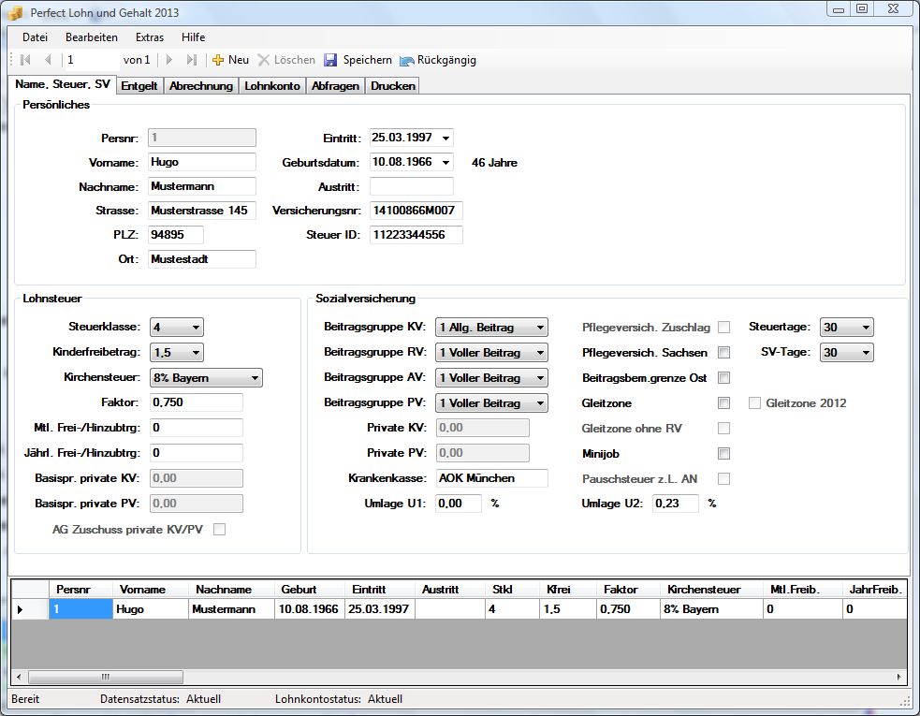Switch to the Entgelt tab
This screenshot has height=716, width=920.
pyautogui.click(x=139, y=86)
